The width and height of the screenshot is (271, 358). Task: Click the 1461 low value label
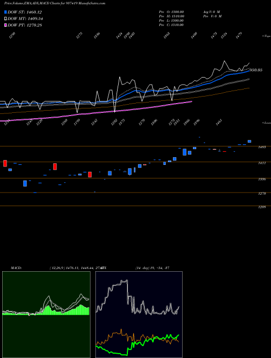pos(219,122)
